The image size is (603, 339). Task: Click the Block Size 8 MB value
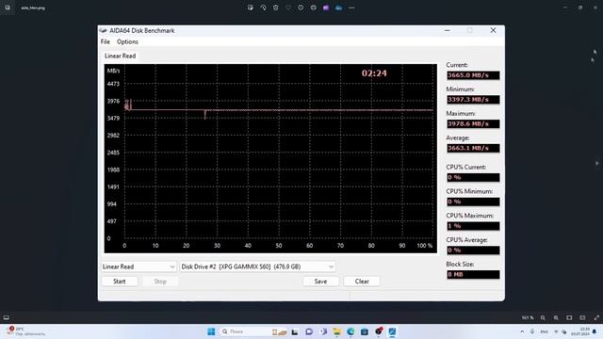point(473,274)
